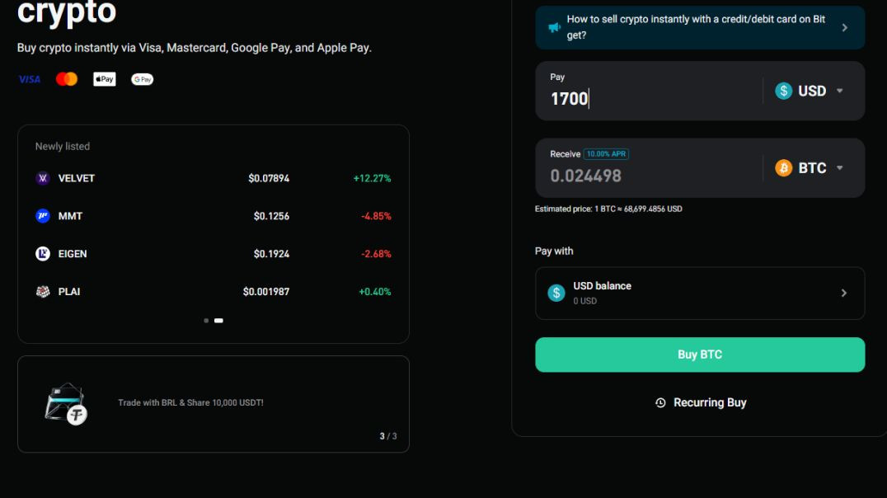Click the Google Pay logo

pos(142,79)
